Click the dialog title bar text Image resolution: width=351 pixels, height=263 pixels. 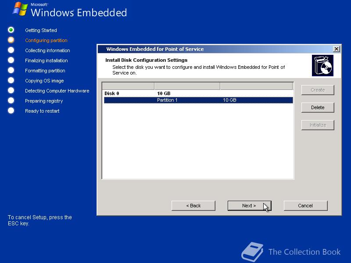coord(155,49)
